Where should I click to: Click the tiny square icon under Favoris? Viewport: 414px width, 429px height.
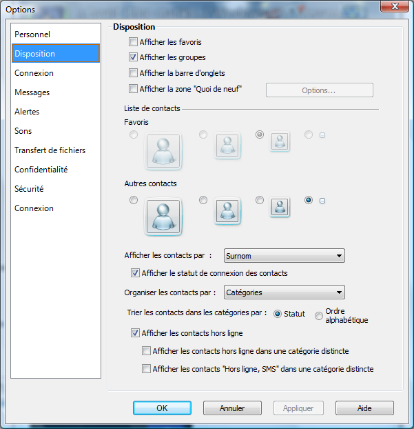322,135
